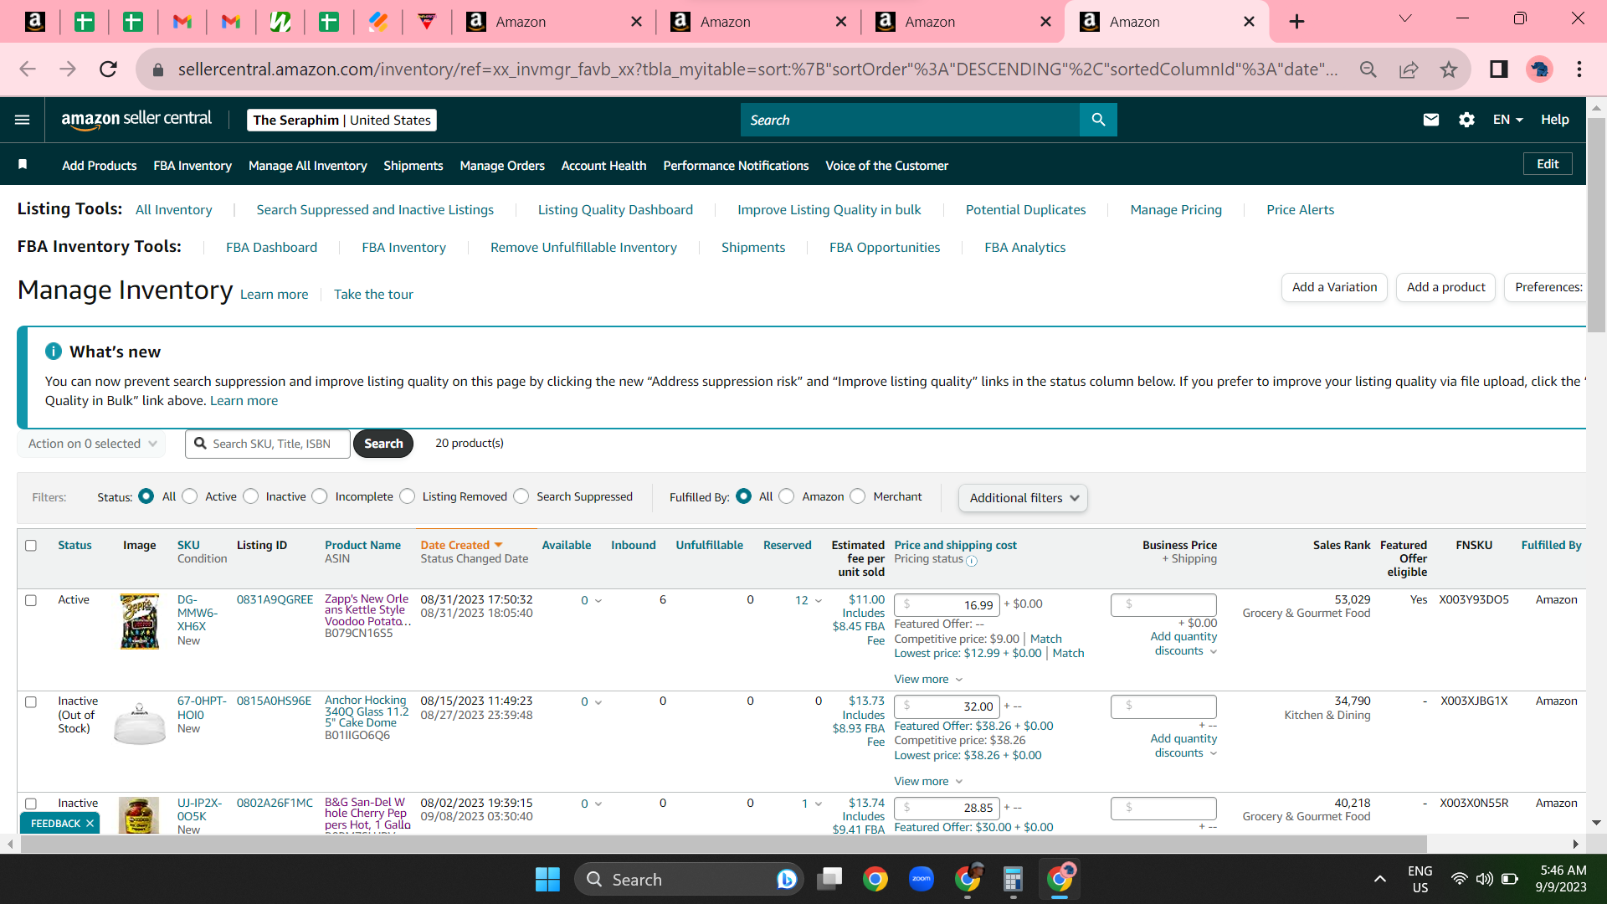Open Add Products in the nav bar
This screenshot has height=904, width=1607.
pos(99,166)
